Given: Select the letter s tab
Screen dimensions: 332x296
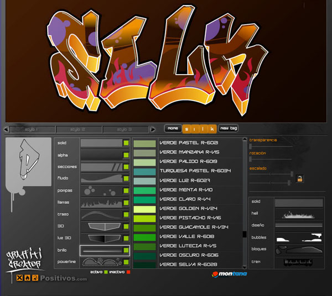Looking at the screenshot, I should click(186, 129).
